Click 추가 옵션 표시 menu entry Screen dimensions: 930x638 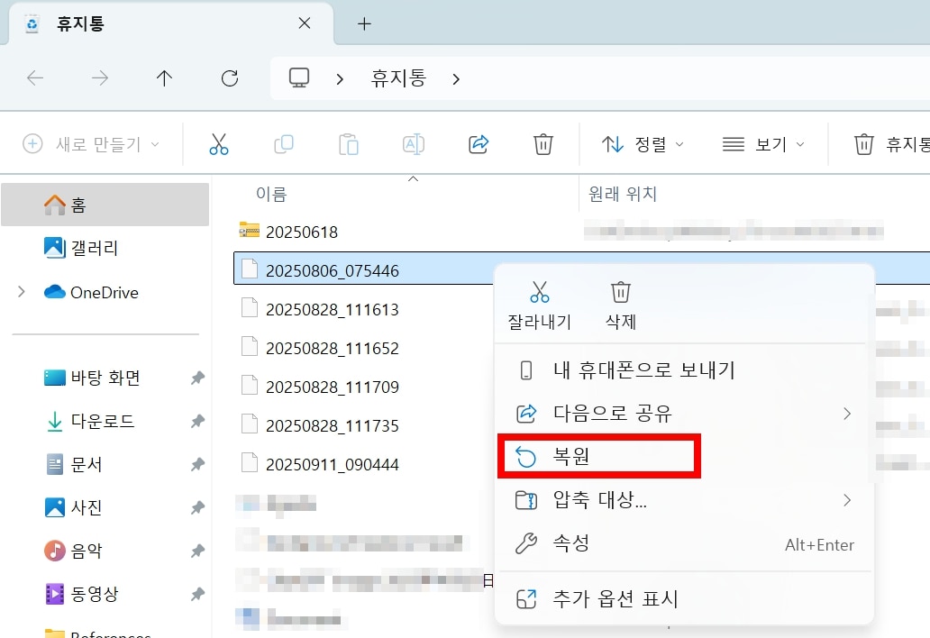615,599
